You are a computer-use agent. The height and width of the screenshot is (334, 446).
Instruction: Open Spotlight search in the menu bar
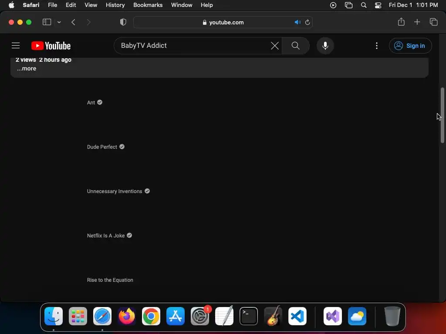[364, 5]
